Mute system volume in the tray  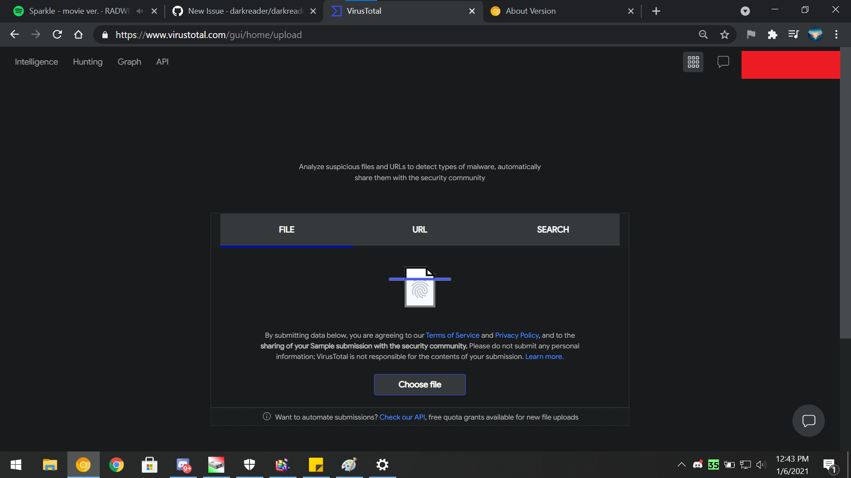pos(761,465)
